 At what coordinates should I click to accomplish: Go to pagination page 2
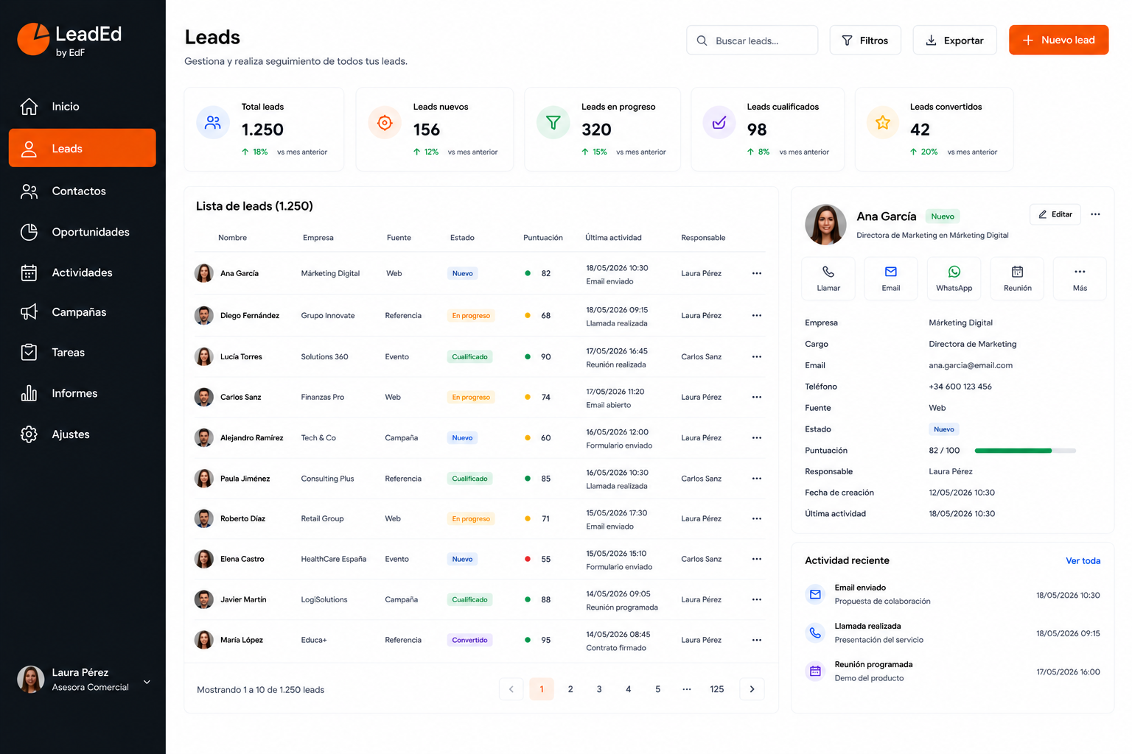click(570, 689)
